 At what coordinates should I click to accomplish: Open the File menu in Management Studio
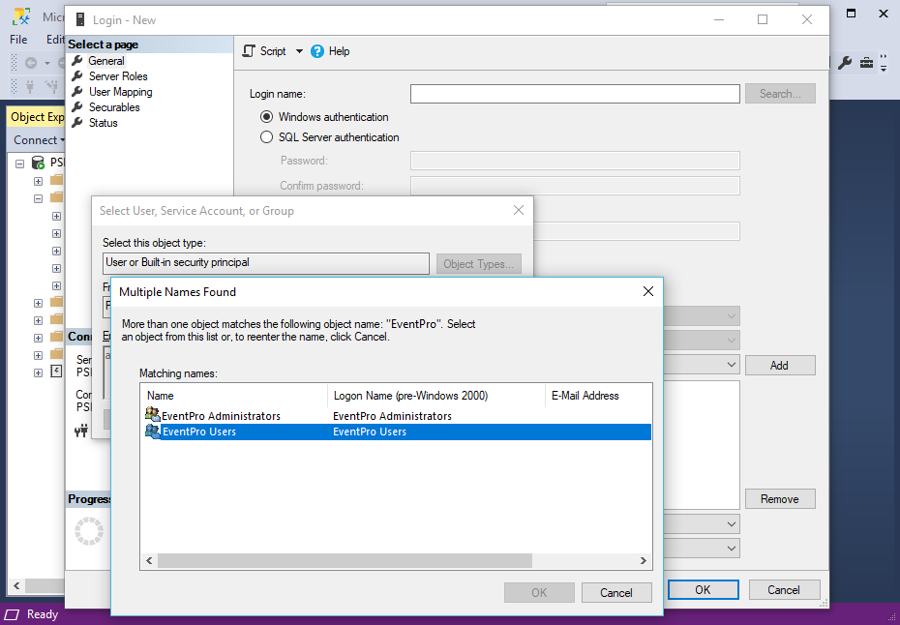18,40
